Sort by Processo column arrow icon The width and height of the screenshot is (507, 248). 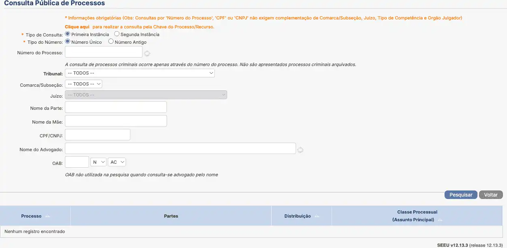48,216
